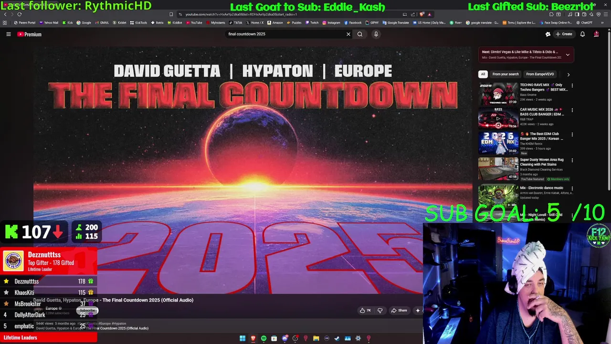Expand the Next up mix playlist panel

pyautogui.click(x=568, y=55)
